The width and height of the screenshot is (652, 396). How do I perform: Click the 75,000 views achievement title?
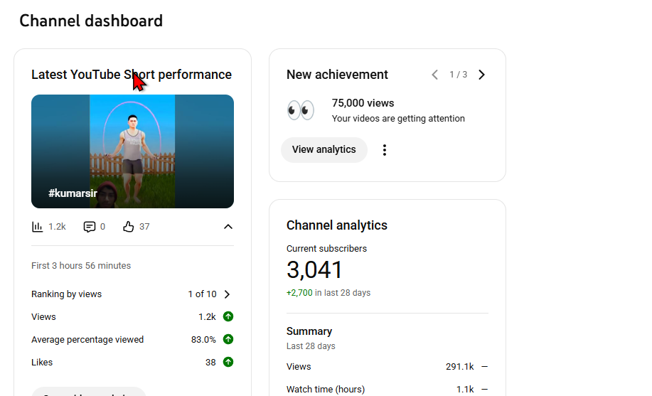(363, 103)
